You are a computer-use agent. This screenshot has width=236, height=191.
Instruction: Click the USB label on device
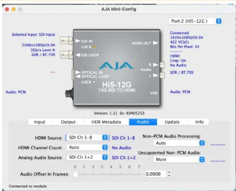(x=154, y=93)
